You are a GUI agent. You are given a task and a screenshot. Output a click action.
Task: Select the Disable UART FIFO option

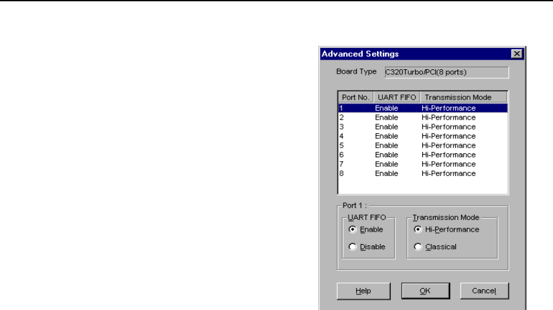click(352, 247)
